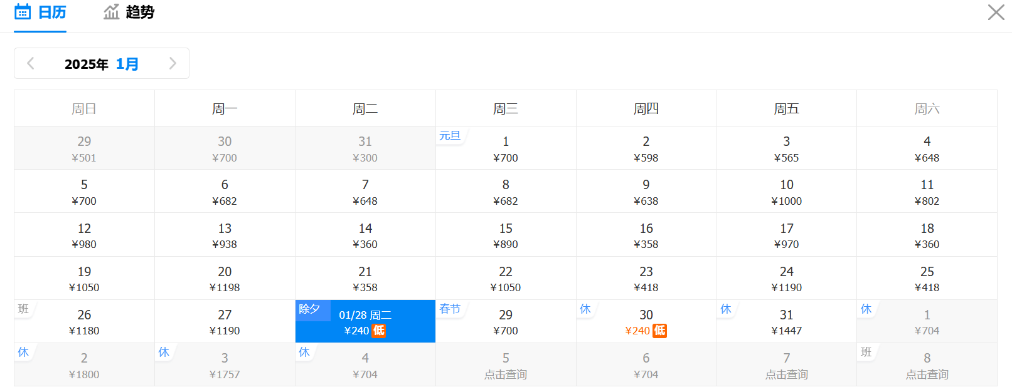Select February 2 priced ¥1800

pyautogui.click(x=84, y=364)
